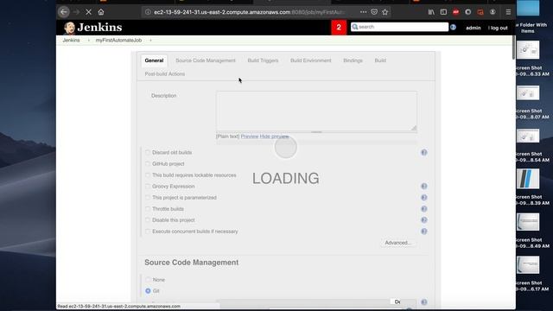
Task: Open the Post-build Actions tab
Action: click(165, 74)
